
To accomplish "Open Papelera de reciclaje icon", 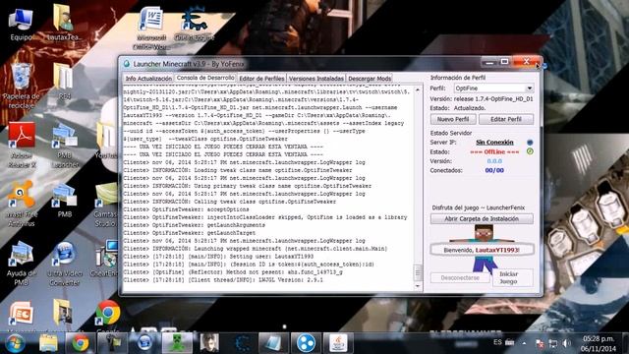I will point(22,87).
